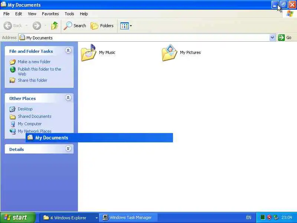Open the Tools menu

pyautogui.click(x=69, y=14)
